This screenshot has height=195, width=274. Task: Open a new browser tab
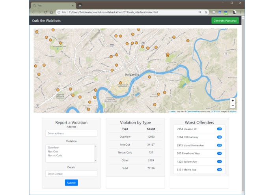[x=80, y=6]
